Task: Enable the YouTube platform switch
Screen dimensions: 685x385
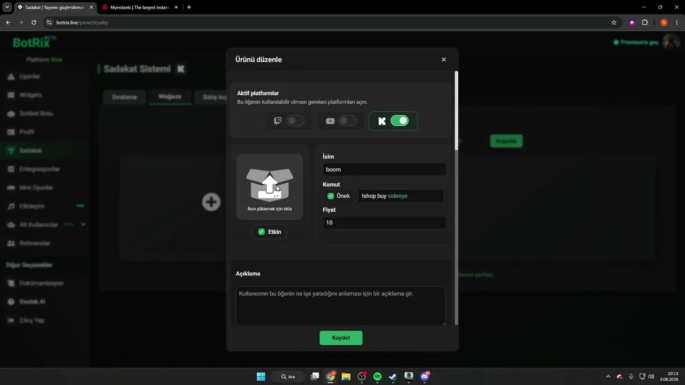Action: (x=347, y=121)
